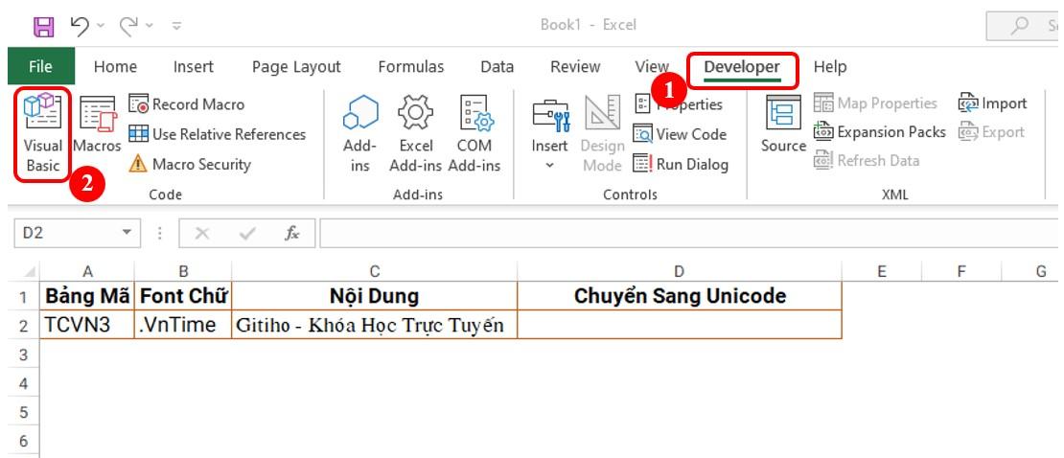The image size is (1064, 458).
Task: Select column C header
Action: (375, 271)
